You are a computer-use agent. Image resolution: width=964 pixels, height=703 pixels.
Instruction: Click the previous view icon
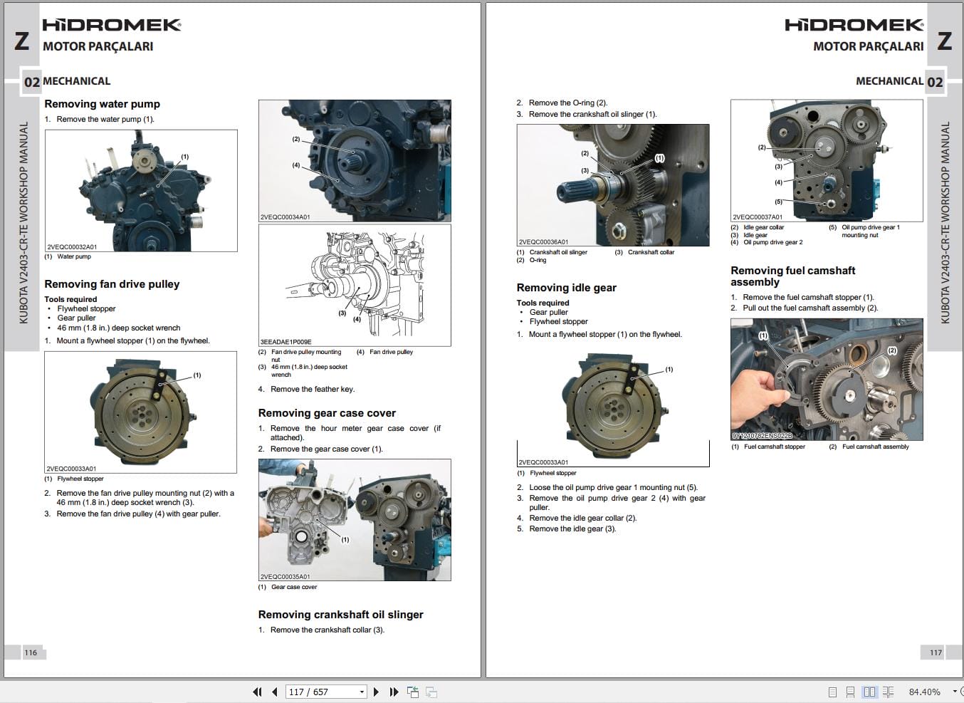(x=413, y=692)
